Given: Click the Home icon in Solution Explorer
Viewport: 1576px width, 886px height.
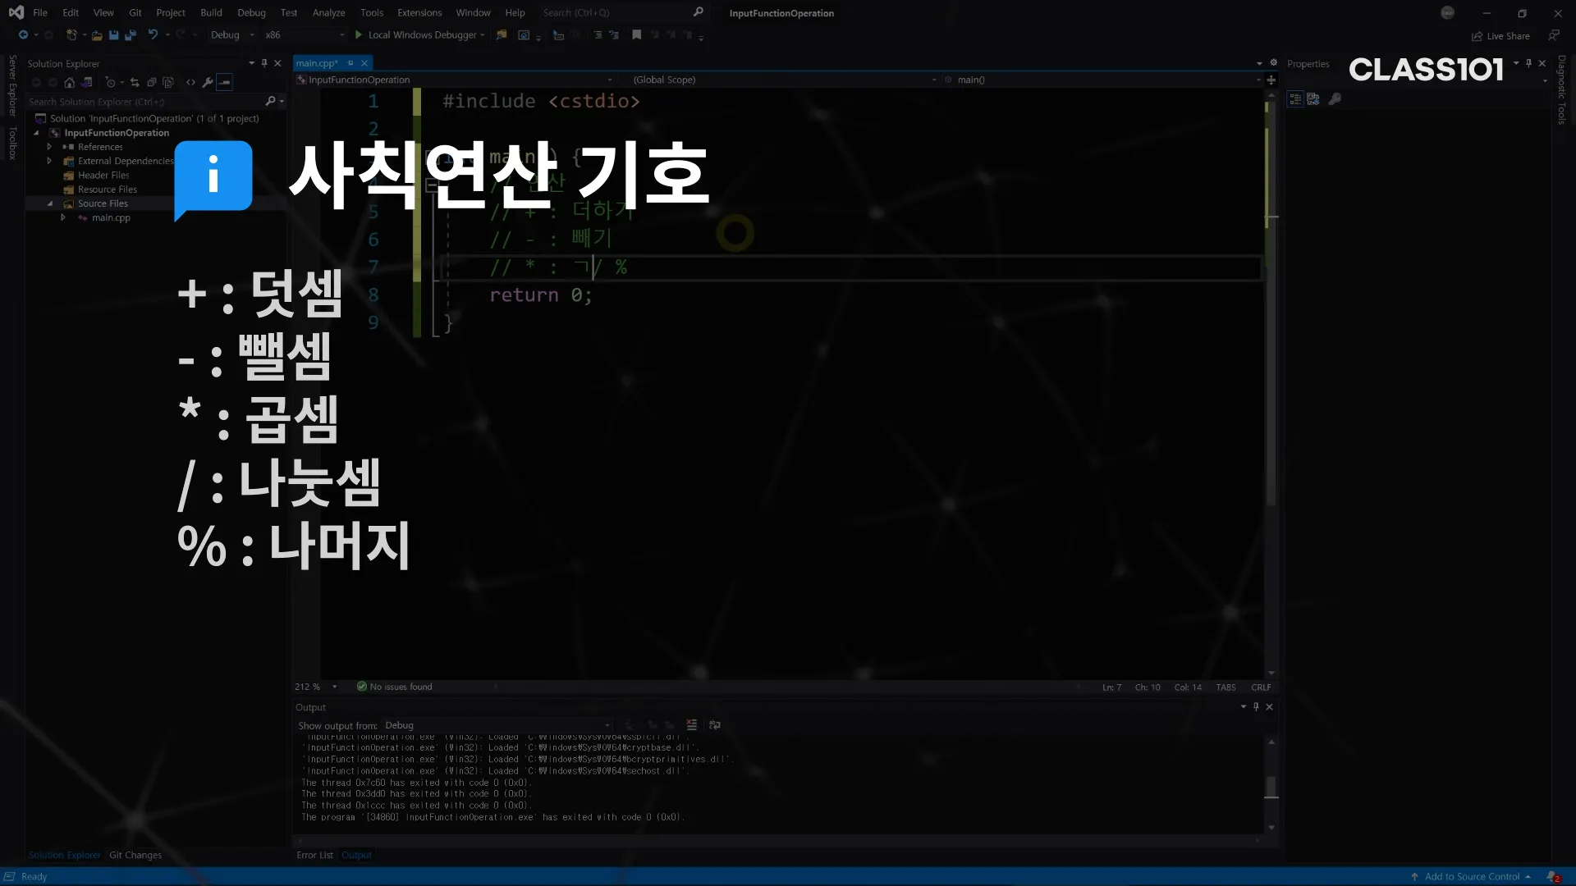Looking at the screenshot, I should 70,83.
